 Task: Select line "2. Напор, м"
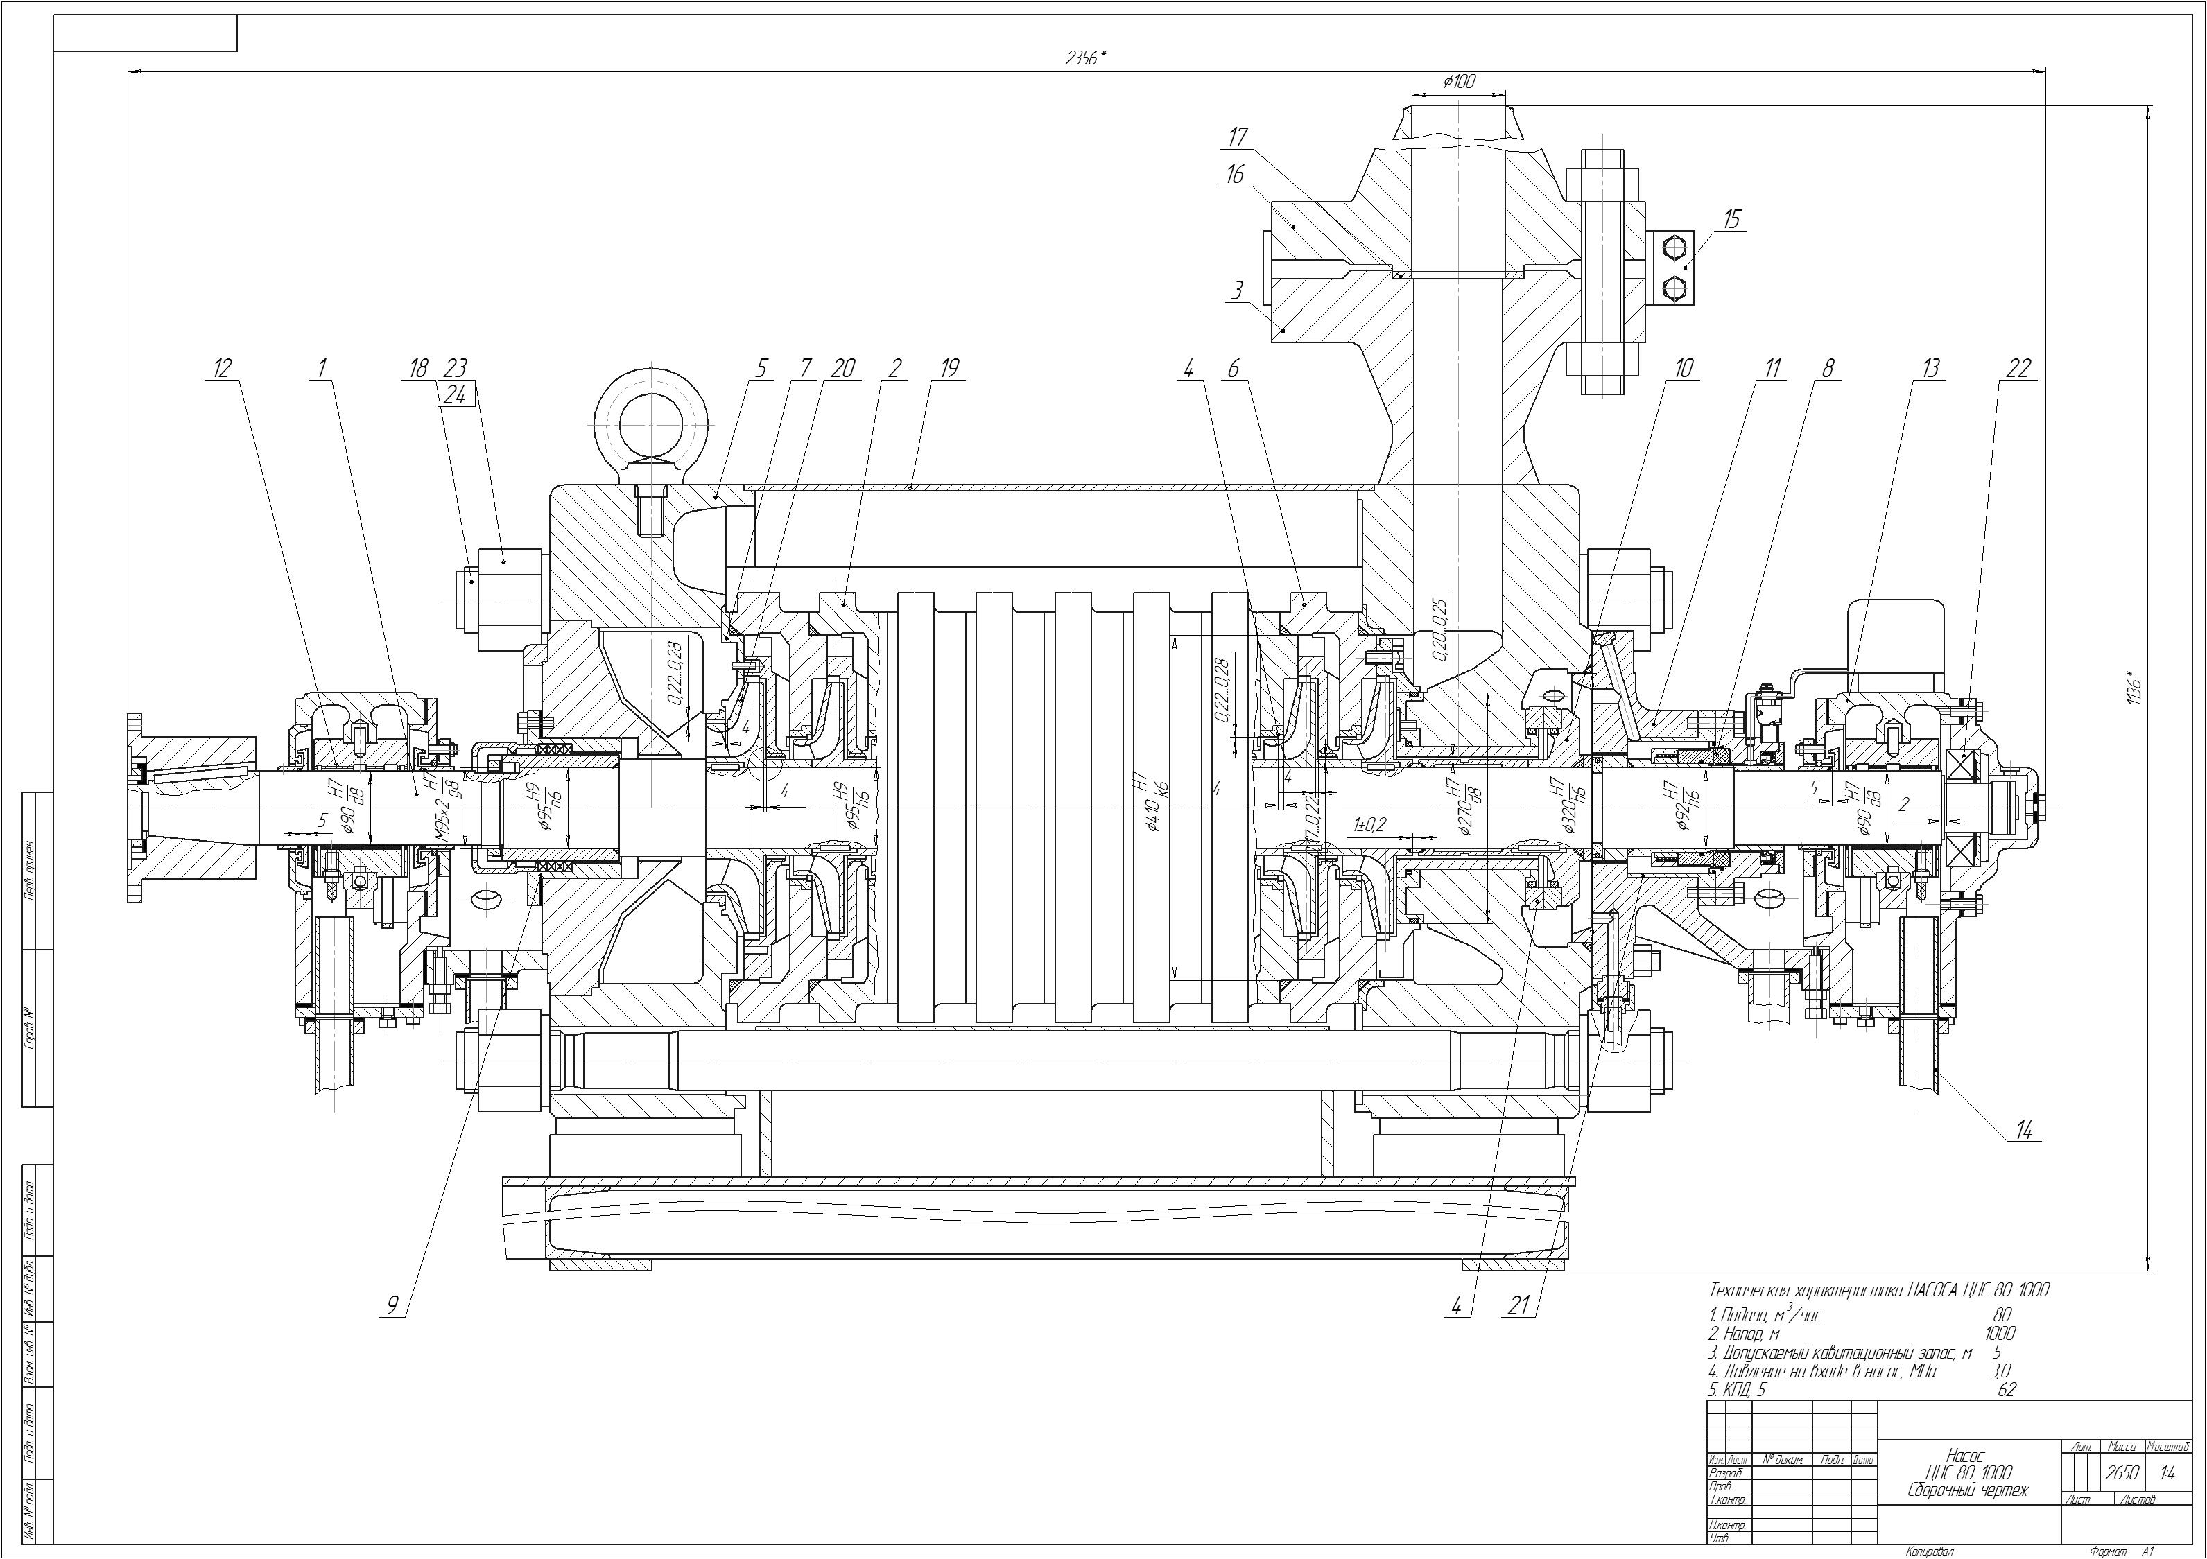point(1744,1334)
